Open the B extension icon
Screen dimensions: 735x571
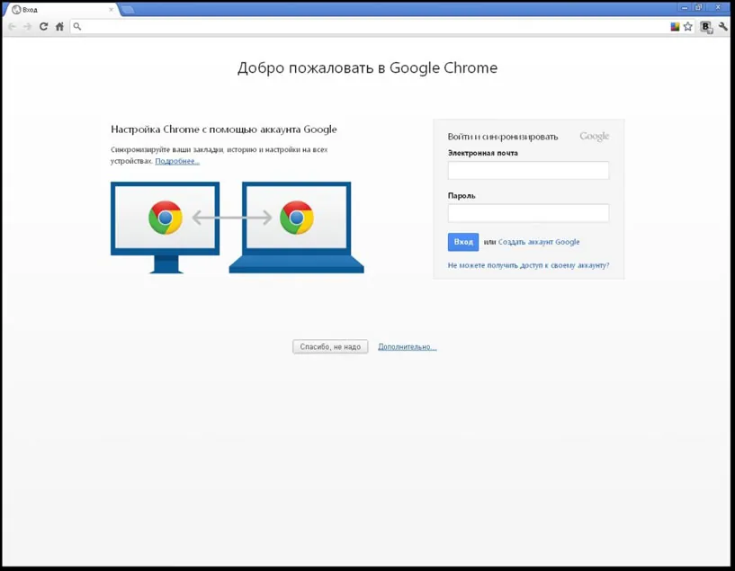(x=706, y=27)
